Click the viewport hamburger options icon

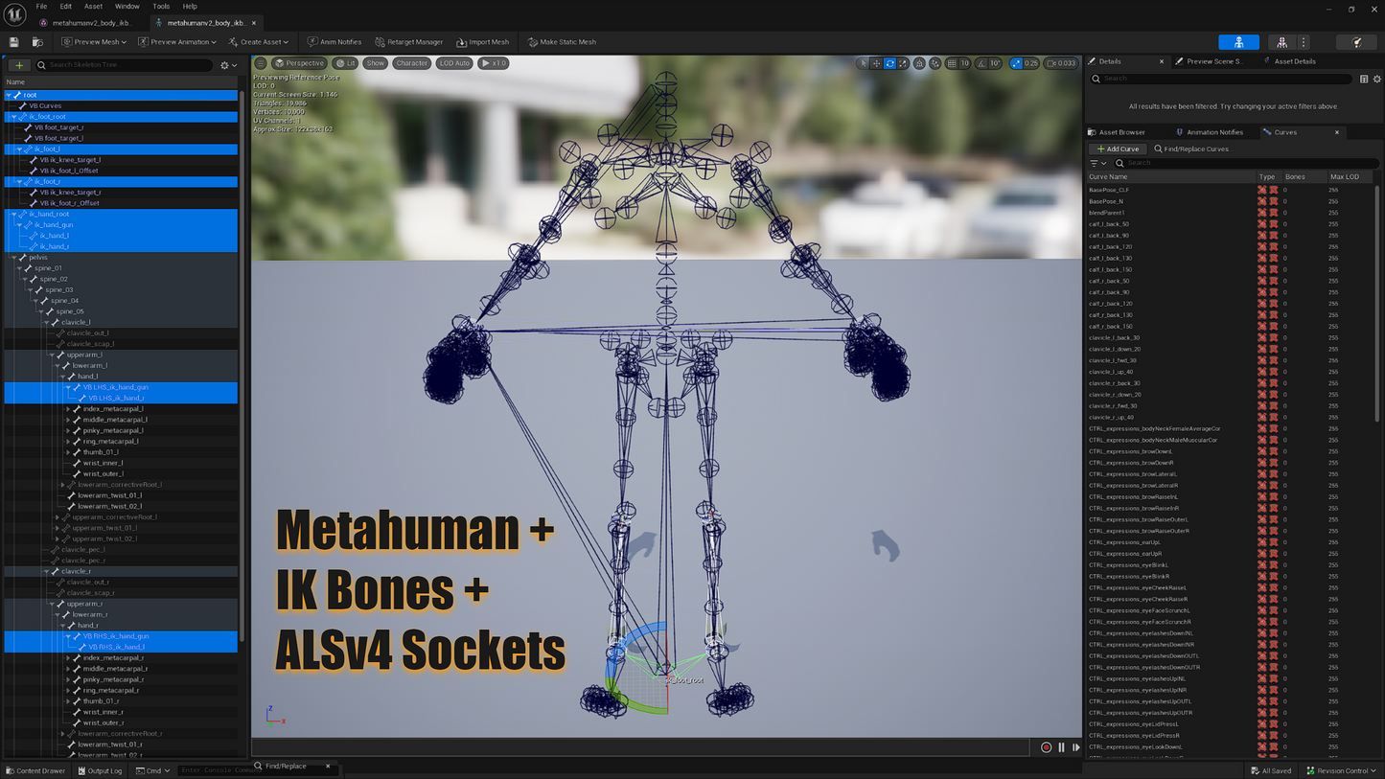click(x=261, y=63)
